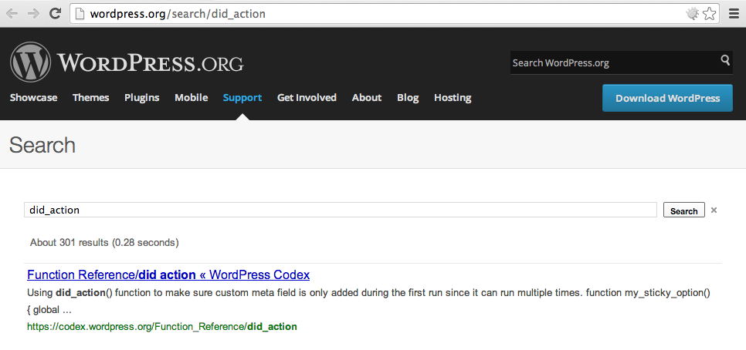Click into the did_action search input
The height and width of the screenshot is (350, 746).
(340, 210)
